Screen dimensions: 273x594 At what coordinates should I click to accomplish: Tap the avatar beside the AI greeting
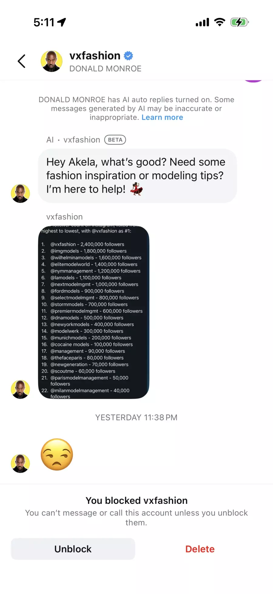pos(20,193)
